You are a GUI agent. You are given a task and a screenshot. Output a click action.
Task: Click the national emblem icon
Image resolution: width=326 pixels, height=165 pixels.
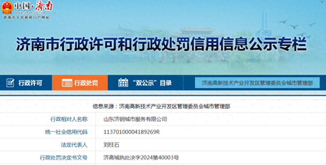point(7,7)
